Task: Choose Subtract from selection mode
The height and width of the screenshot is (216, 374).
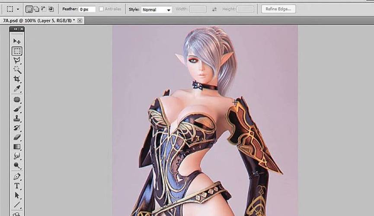Action: point(43,9)
